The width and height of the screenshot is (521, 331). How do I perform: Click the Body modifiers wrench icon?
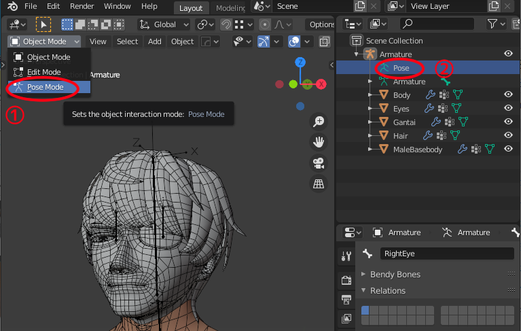[430, 94]
